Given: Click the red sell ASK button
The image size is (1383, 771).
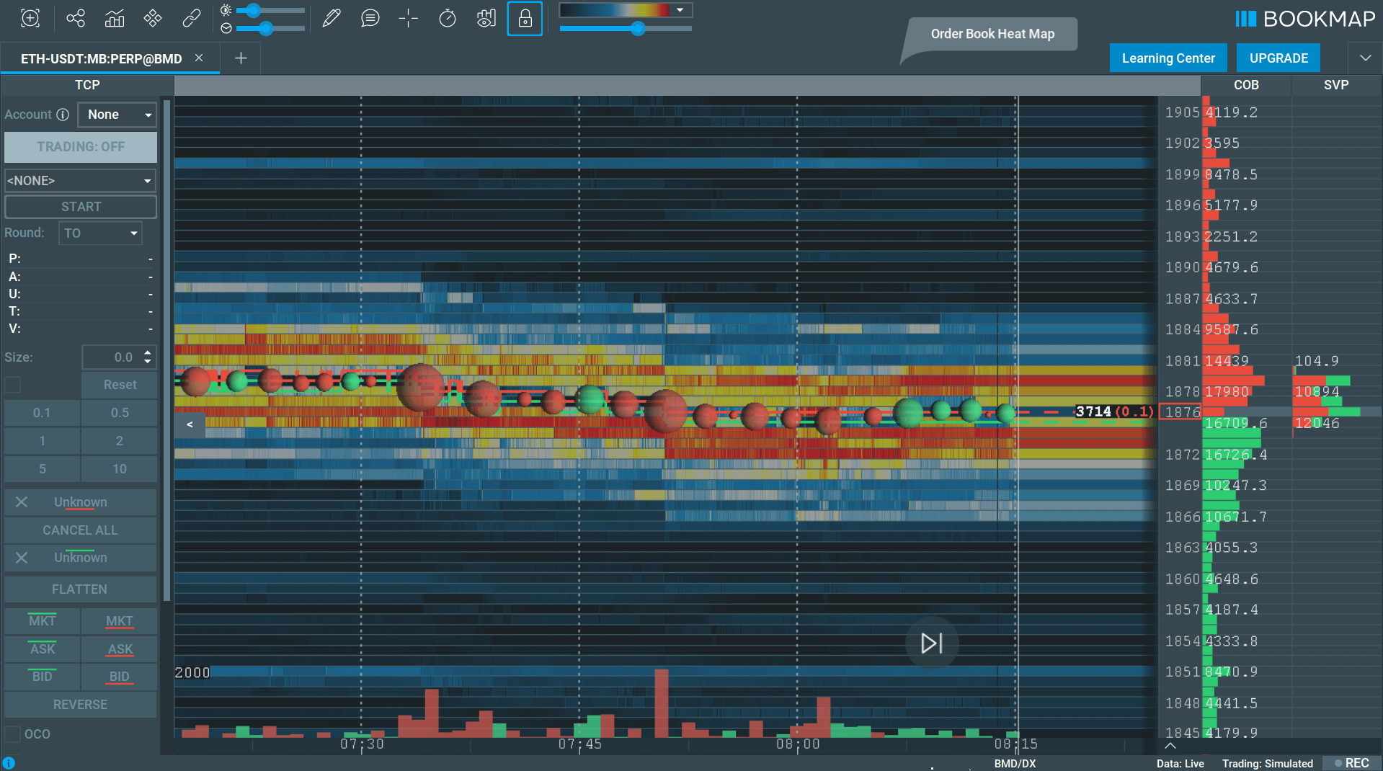Looking at the screenshot, I should point(119,649).
